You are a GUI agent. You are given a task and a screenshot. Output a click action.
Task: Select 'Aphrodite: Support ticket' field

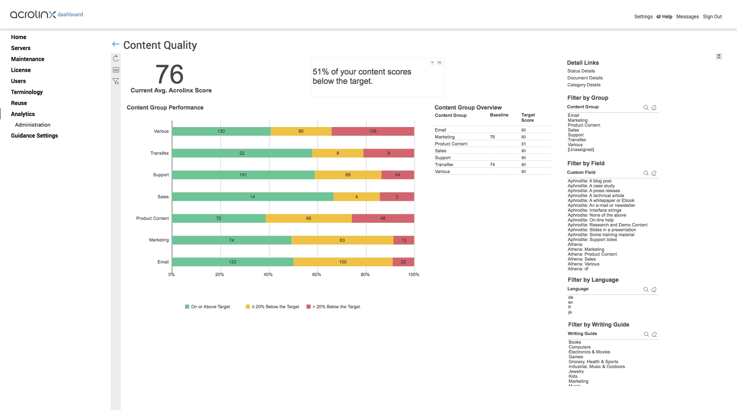(592, 239)
